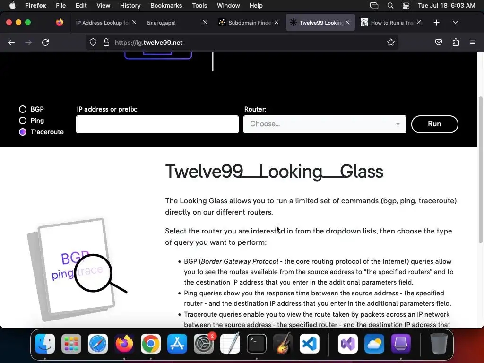Image resolution: width=484 pixels, height=363 pixels.
Task: Close the Subdomain Finder tab
Action: pos(277,22)
